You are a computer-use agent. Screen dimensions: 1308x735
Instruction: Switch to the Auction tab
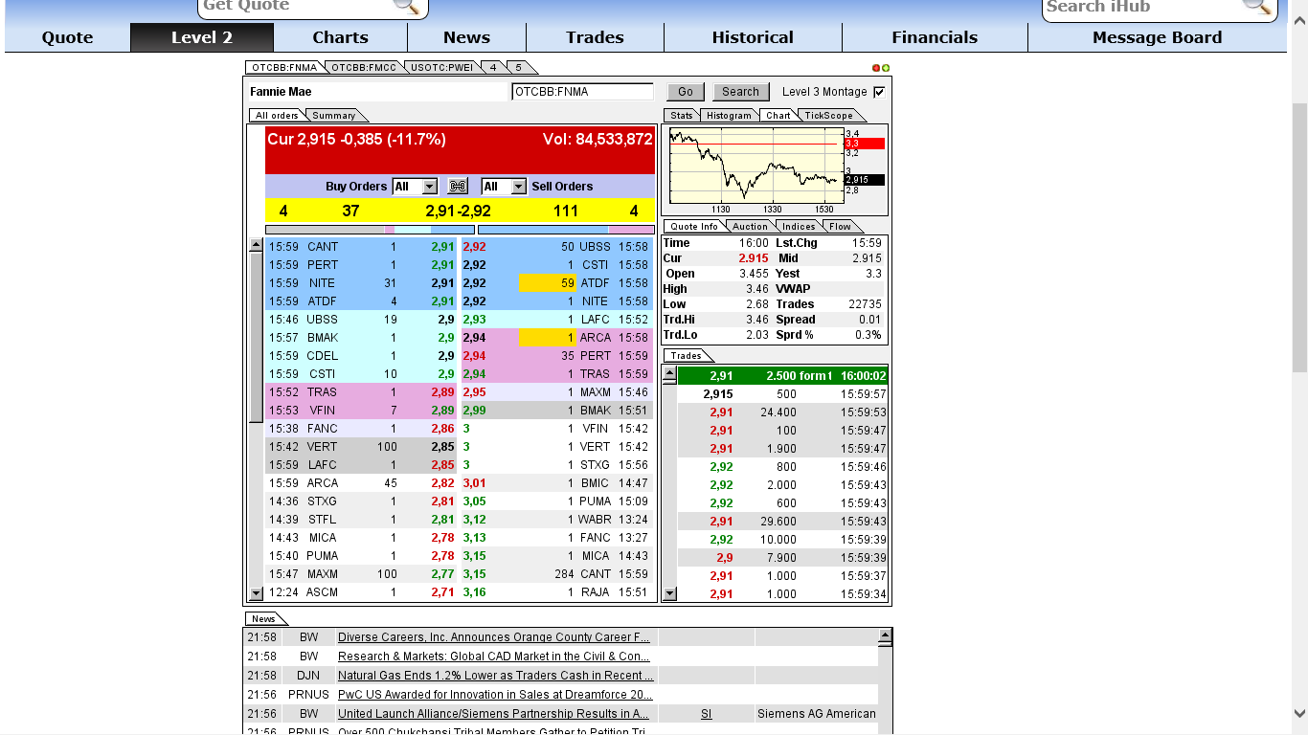[750, 227]
